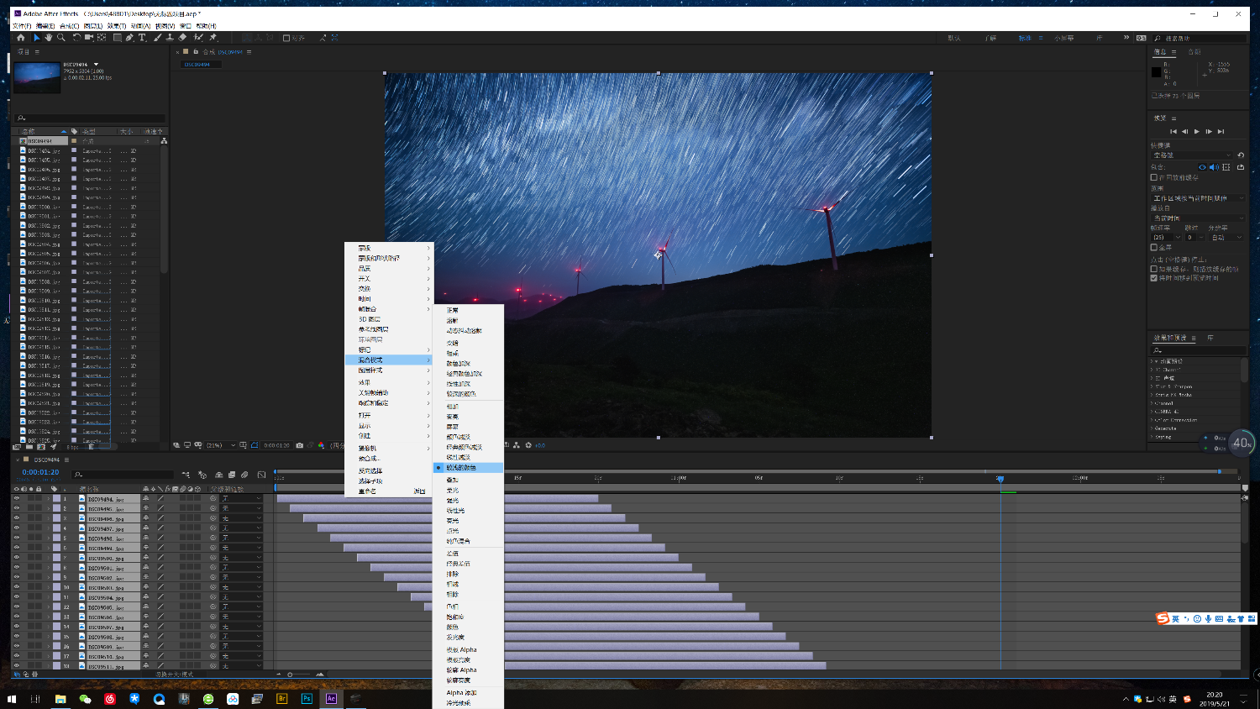This screenshot has height=709, width=1260.
Task: Open parent dropdown for layer 3
Action: [x=241, y=518]
